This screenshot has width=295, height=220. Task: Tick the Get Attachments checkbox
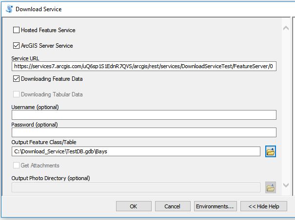16,165
